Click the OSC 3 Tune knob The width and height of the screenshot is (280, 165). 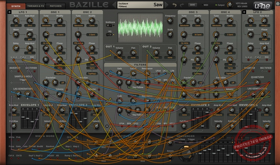tap(184, 21)
